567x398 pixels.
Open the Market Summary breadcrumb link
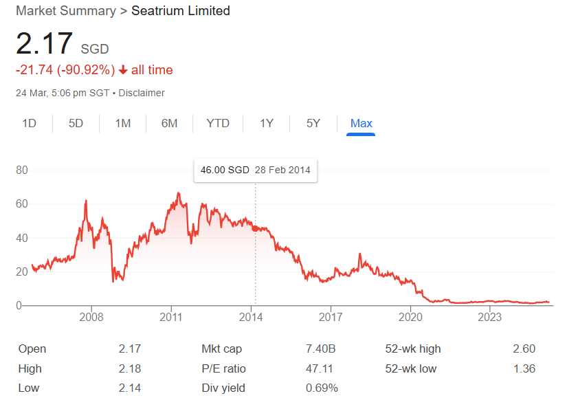tap(66, 11)
